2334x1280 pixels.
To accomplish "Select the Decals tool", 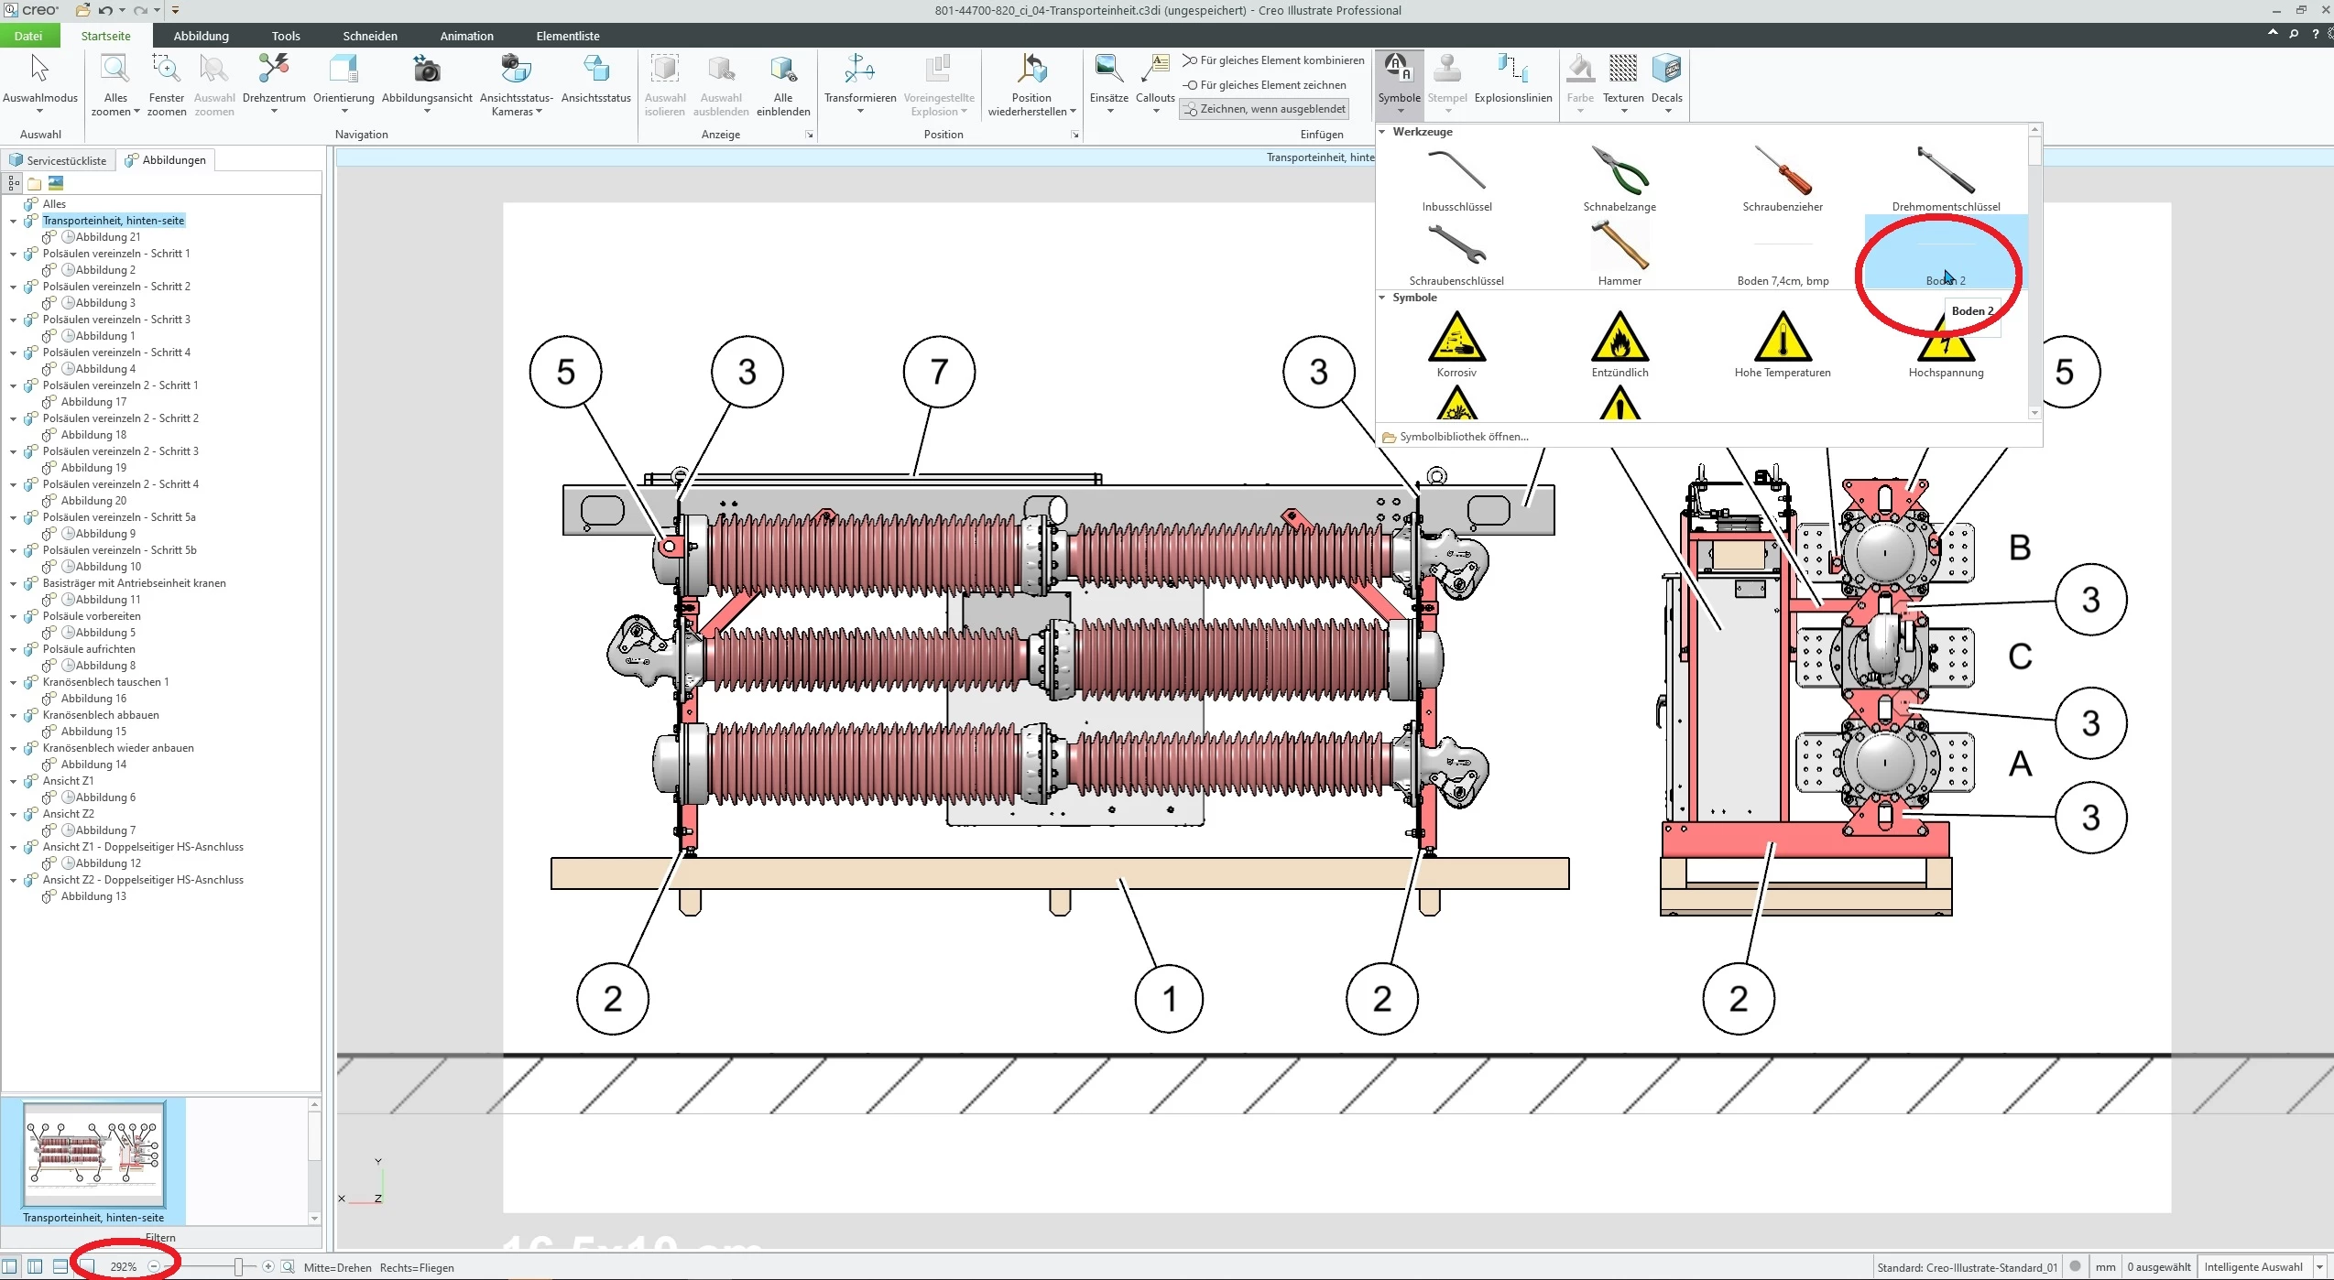I will (x=1665, y=70).
